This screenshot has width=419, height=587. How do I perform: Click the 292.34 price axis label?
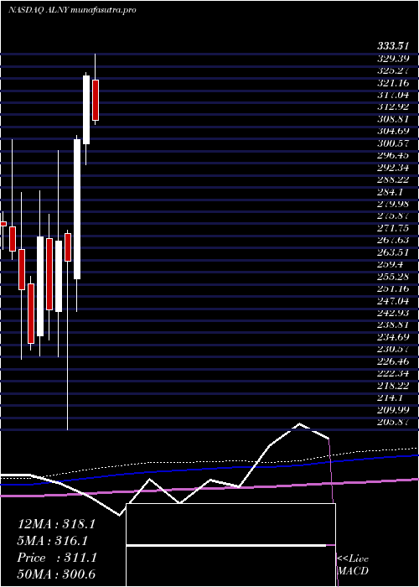tap(392, 168)
